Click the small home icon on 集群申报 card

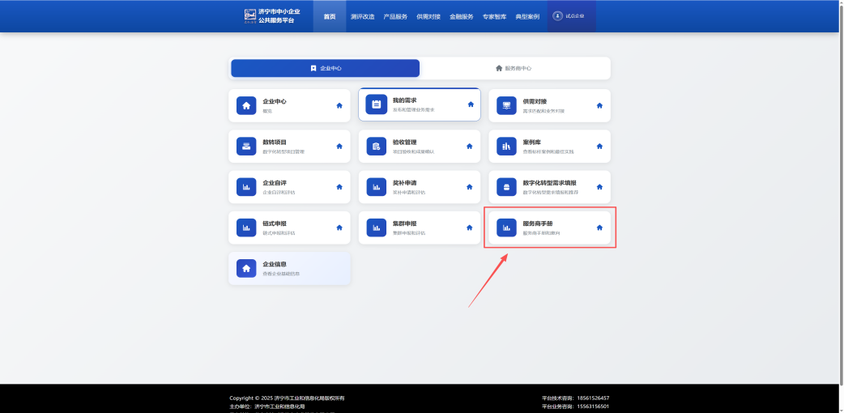pyautogui.click(x=469, y=228)
